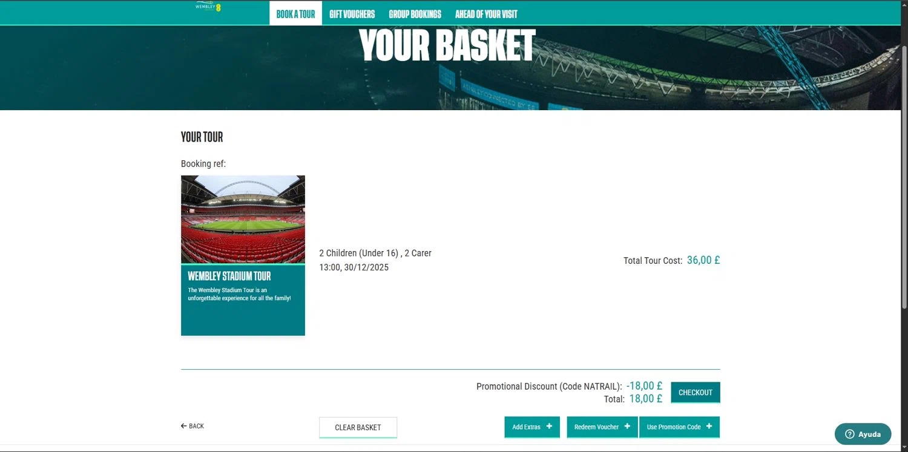Screen dimensions: 908x452
Task: Open the Gift Vouchers menu item
Action: pyautogui.click(x=352, y=14)
